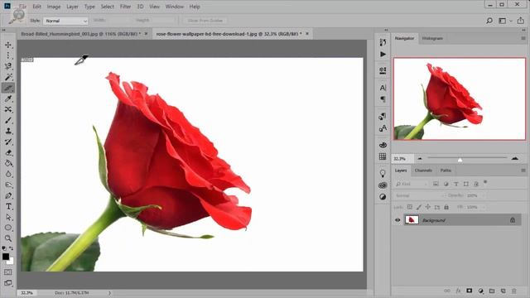The width and height of the screenshot is (530, 298).
Task: Select the Dodge tool
Action: [x=8, y=185]
